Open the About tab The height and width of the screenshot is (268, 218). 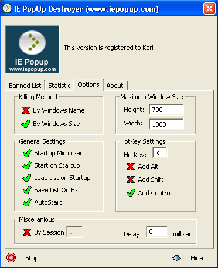coord(115,86)
